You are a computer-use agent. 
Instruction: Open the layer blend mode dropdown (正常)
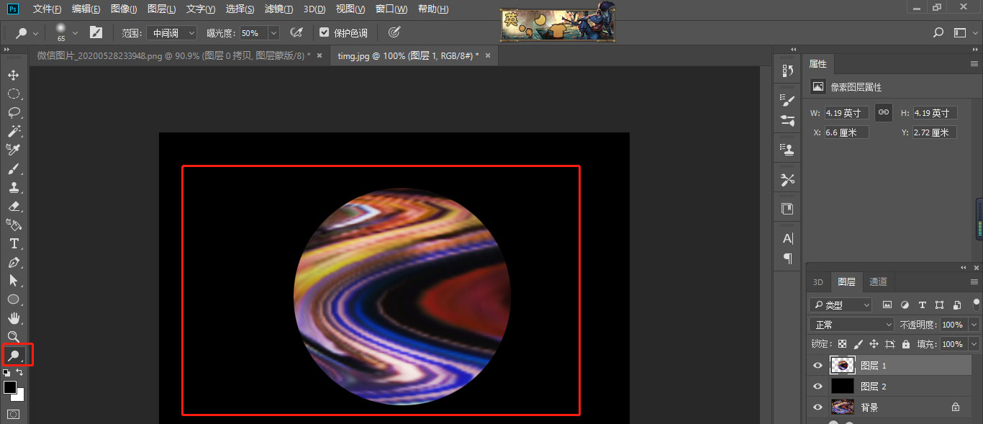point(851,325)
